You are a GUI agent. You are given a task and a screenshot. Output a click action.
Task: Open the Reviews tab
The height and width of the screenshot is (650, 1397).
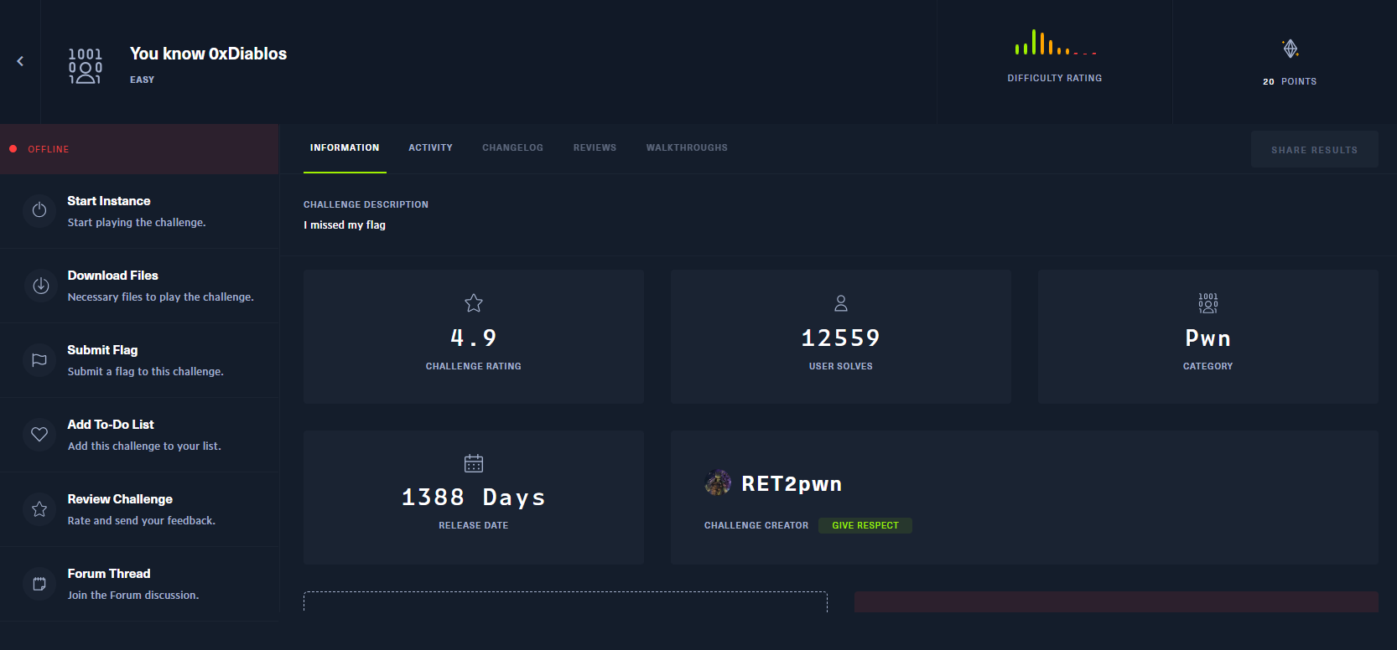tap(595, 148)
